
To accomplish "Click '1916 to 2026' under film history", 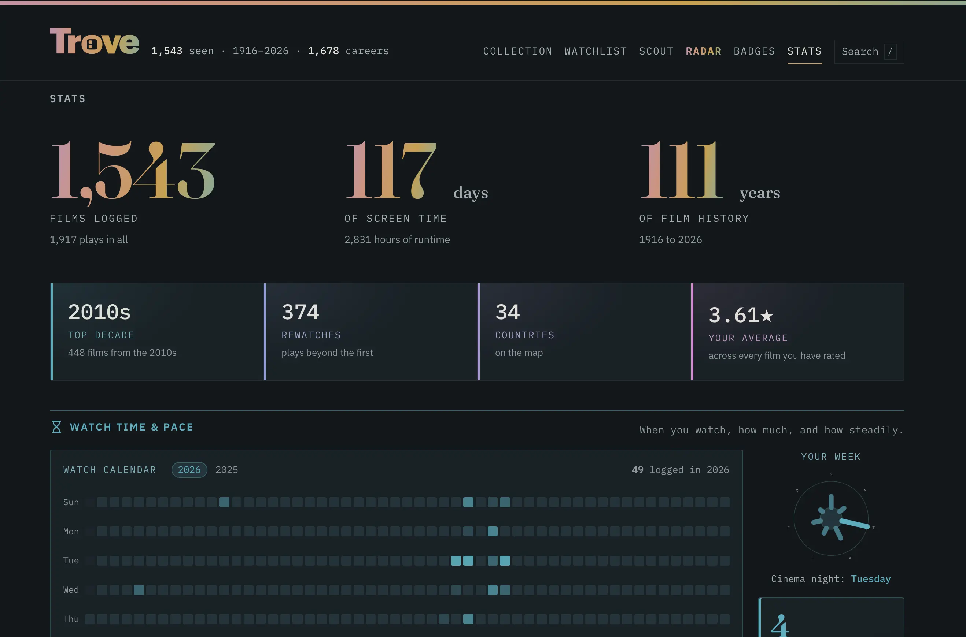I will tap(670, 240).
